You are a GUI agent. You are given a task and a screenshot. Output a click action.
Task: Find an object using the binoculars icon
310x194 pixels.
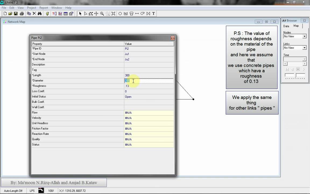click(x=40, y=14)
